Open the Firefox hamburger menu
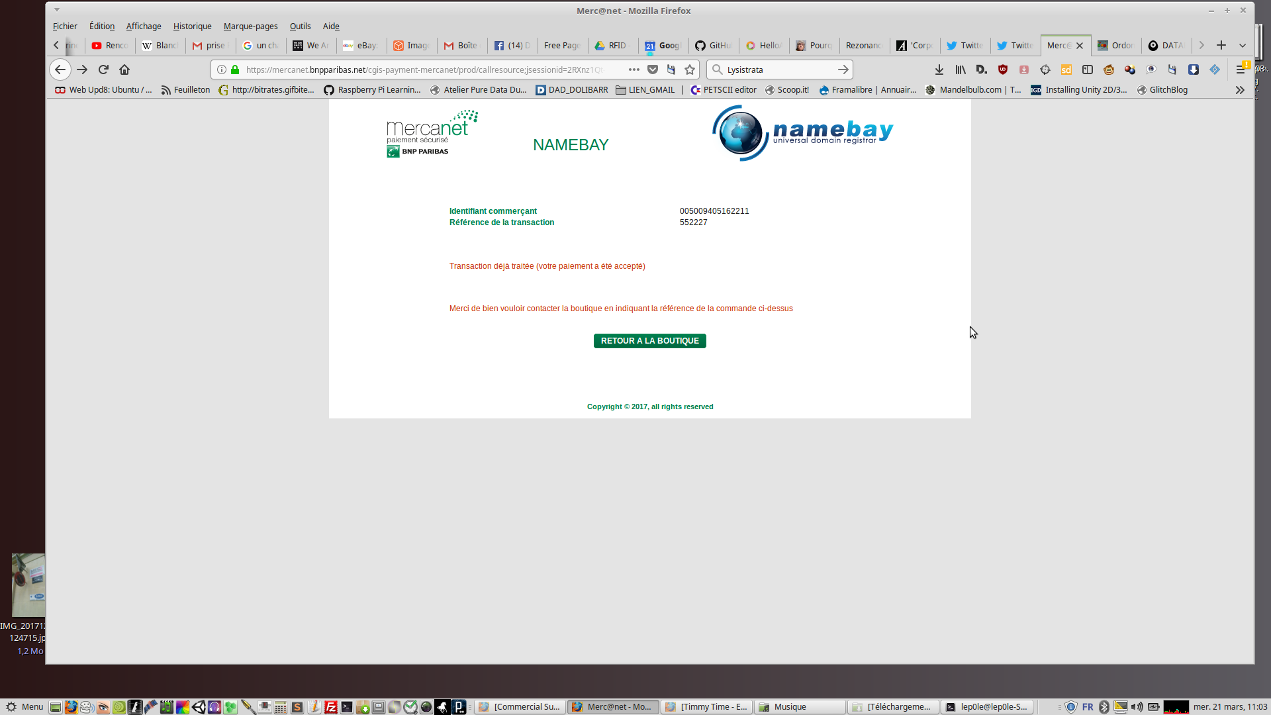The height and width of the screenshot is (715, 1271). point(1241,70)
